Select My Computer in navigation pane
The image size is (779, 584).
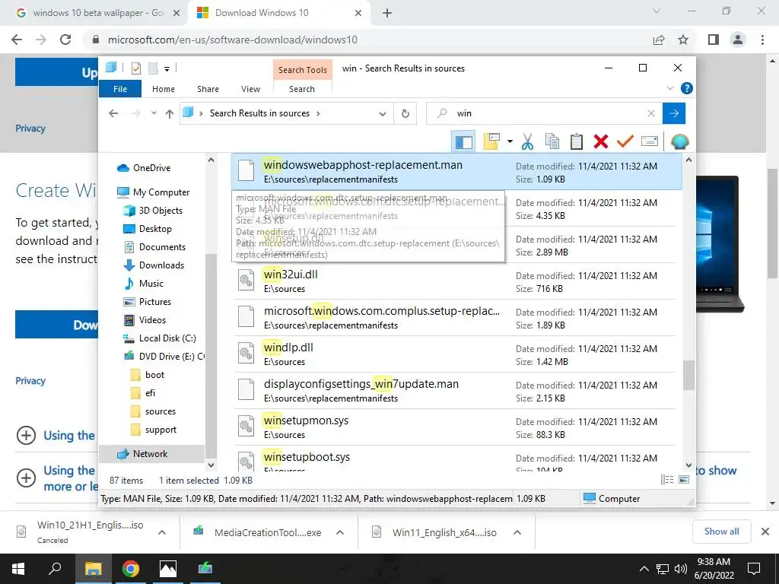click(x=161, y=192)
